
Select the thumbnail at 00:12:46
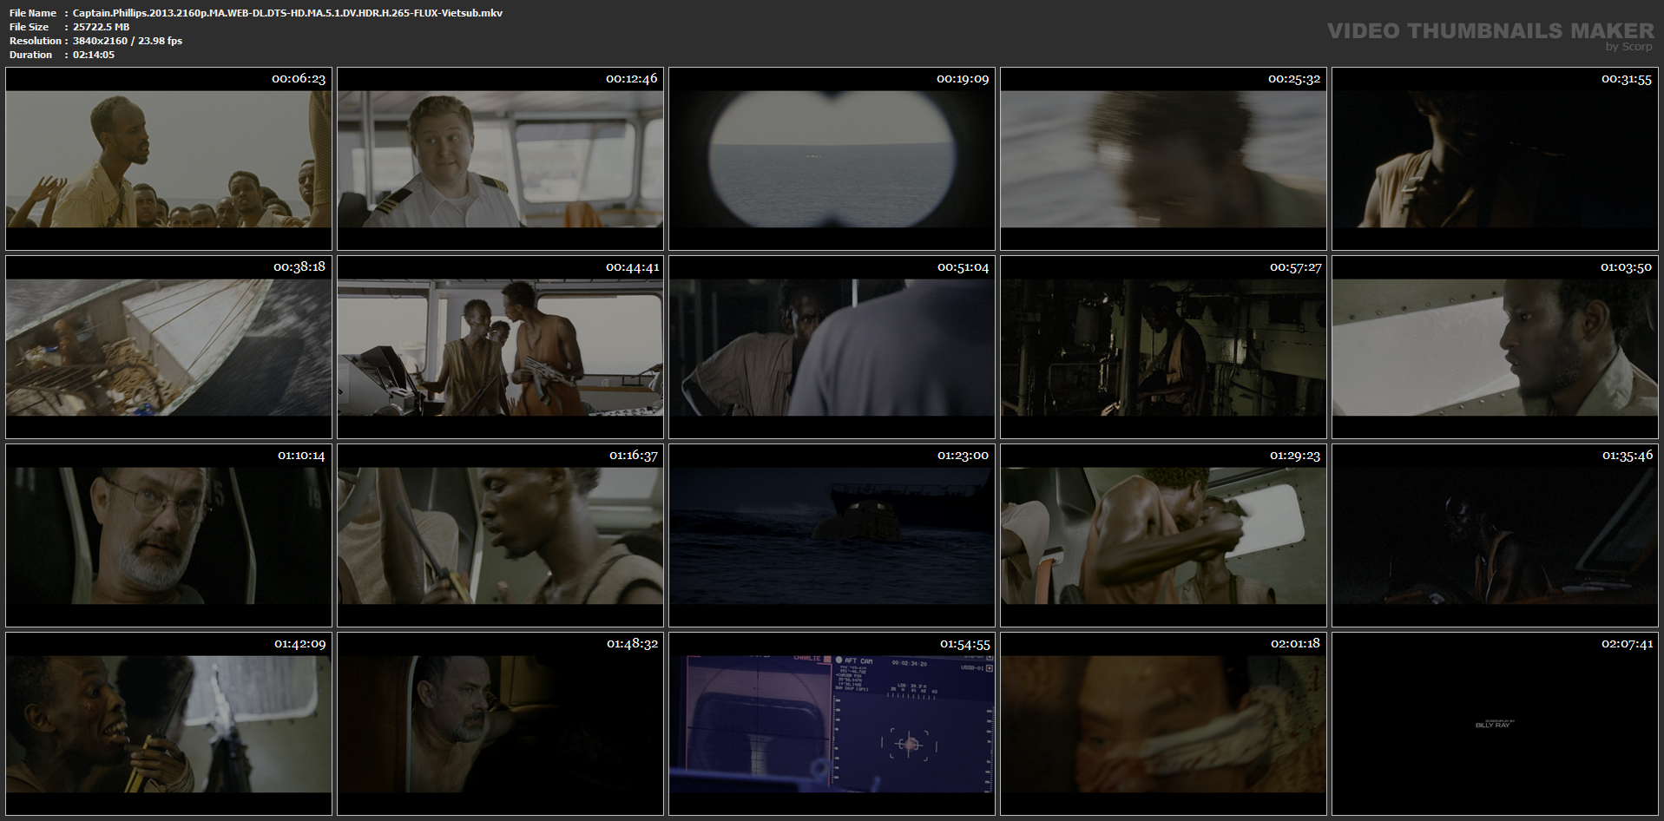pos(500,159)
